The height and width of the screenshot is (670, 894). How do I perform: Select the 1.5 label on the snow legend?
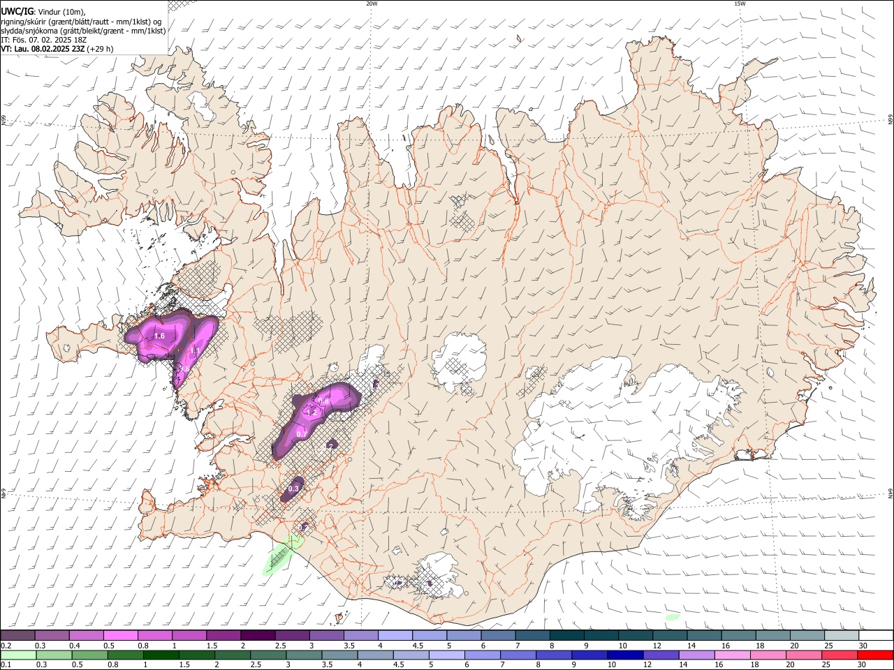click(212, 646)
